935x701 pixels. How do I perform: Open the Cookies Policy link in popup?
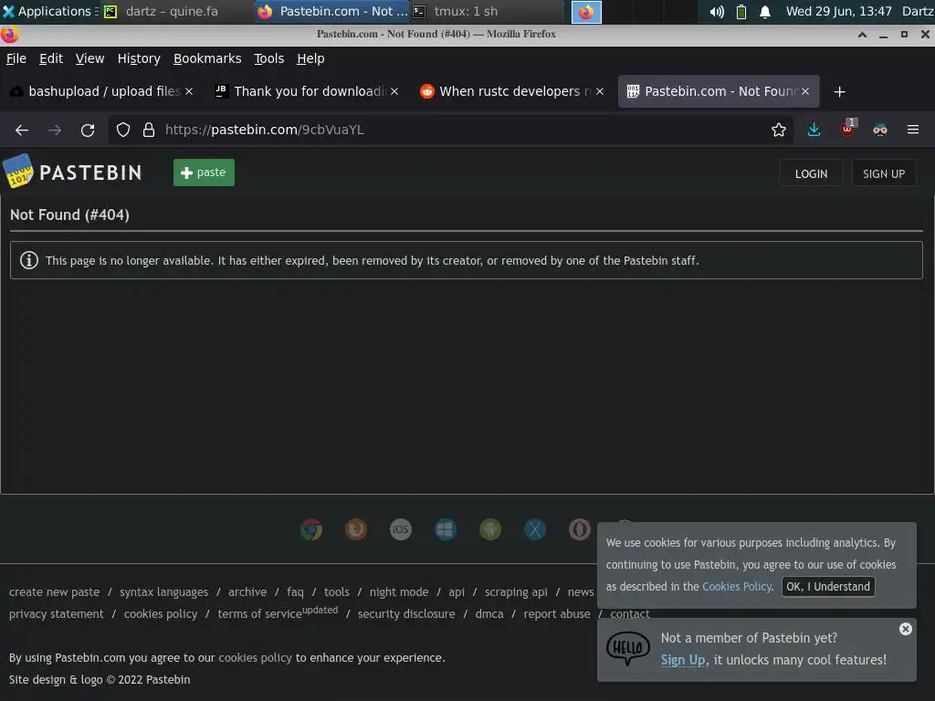737,587
